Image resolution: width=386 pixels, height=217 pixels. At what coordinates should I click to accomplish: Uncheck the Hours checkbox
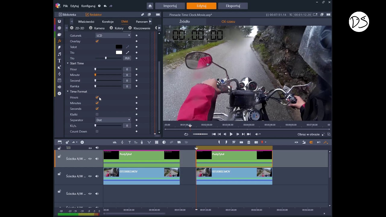[x=97, y=97]
